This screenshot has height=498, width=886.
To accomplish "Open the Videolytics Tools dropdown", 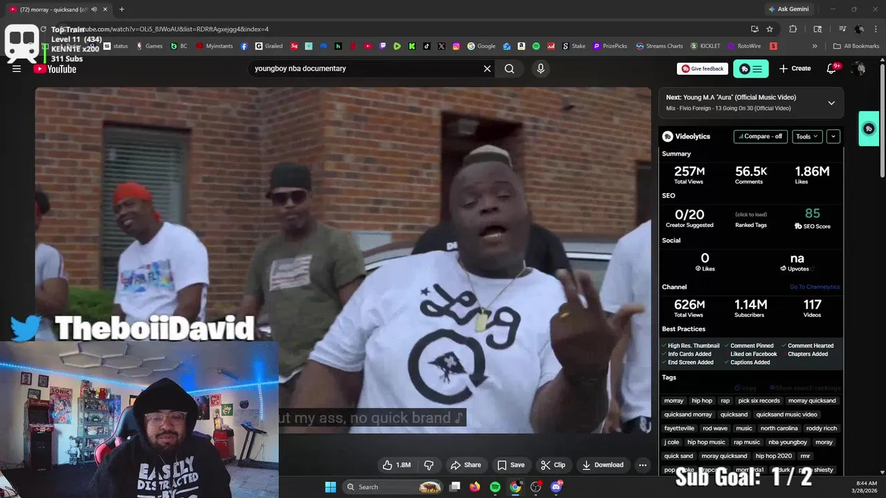I will click(x=807, y=136).
